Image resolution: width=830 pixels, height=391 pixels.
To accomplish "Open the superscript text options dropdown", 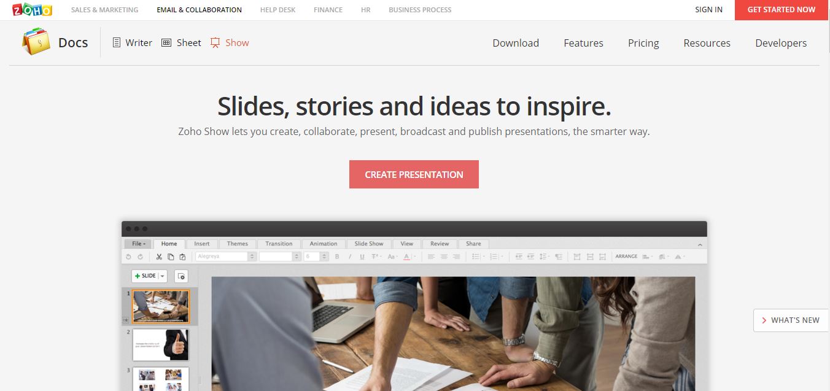I will [376, 257].
